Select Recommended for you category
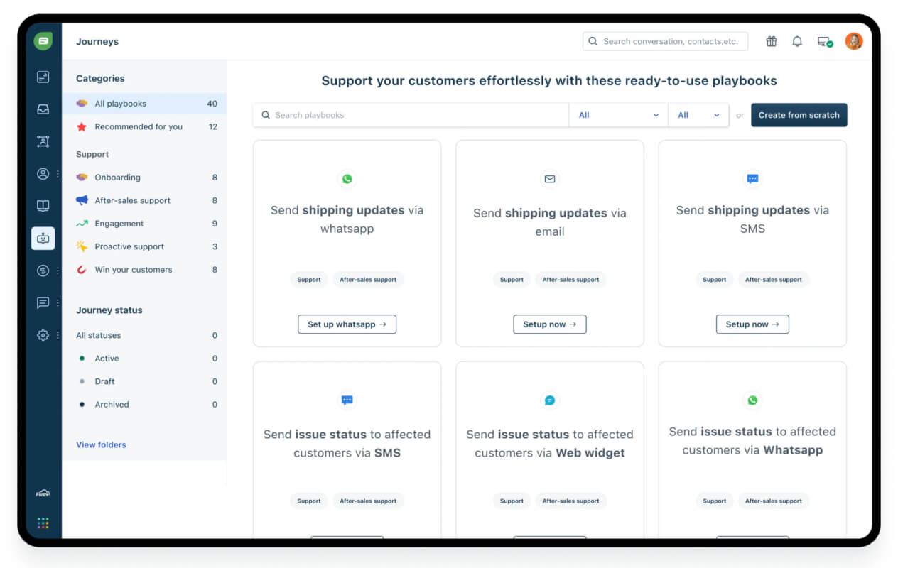 pos(144,126)
